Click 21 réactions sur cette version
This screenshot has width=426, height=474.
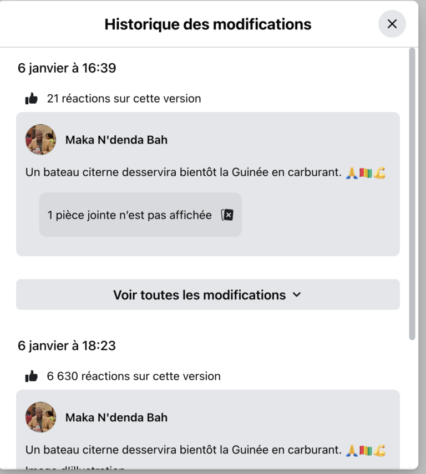[124, 99]
